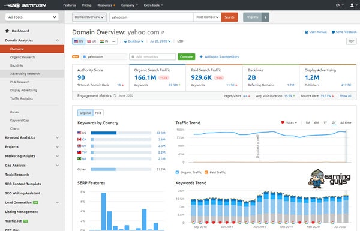The width and height of the screenshot is (360, 231).
Task: Select the IN flag database
Action: (x=104, y=41)
